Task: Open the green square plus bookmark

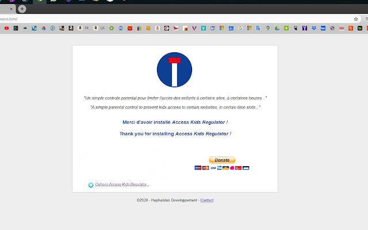Action: click(286, 28)
